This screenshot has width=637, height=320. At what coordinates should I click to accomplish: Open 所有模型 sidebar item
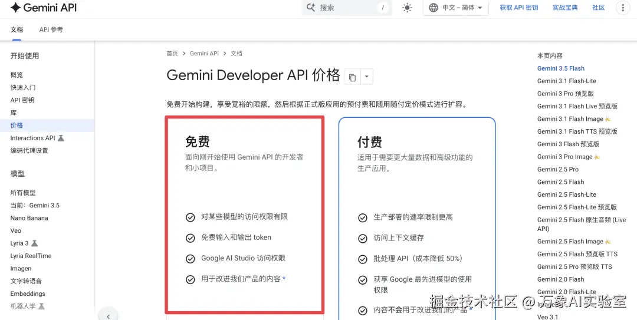pyautogui.click(x=23, y=193)
